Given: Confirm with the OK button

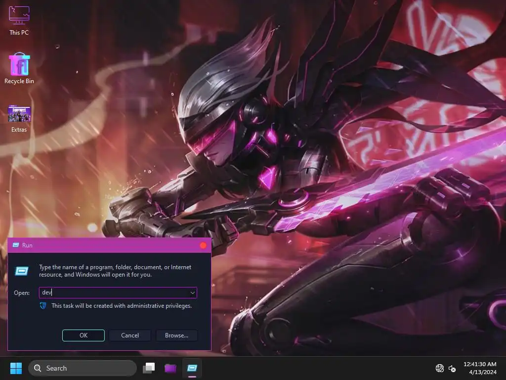Looking at the screenshot, I should click(x=83, y=335).
